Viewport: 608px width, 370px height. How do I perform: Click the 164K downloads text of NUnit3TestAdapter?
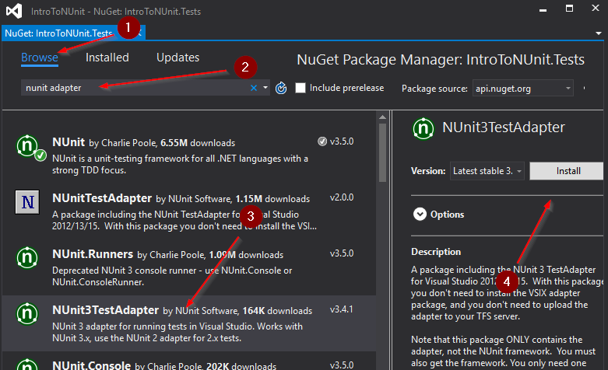[x=277, y=311]
